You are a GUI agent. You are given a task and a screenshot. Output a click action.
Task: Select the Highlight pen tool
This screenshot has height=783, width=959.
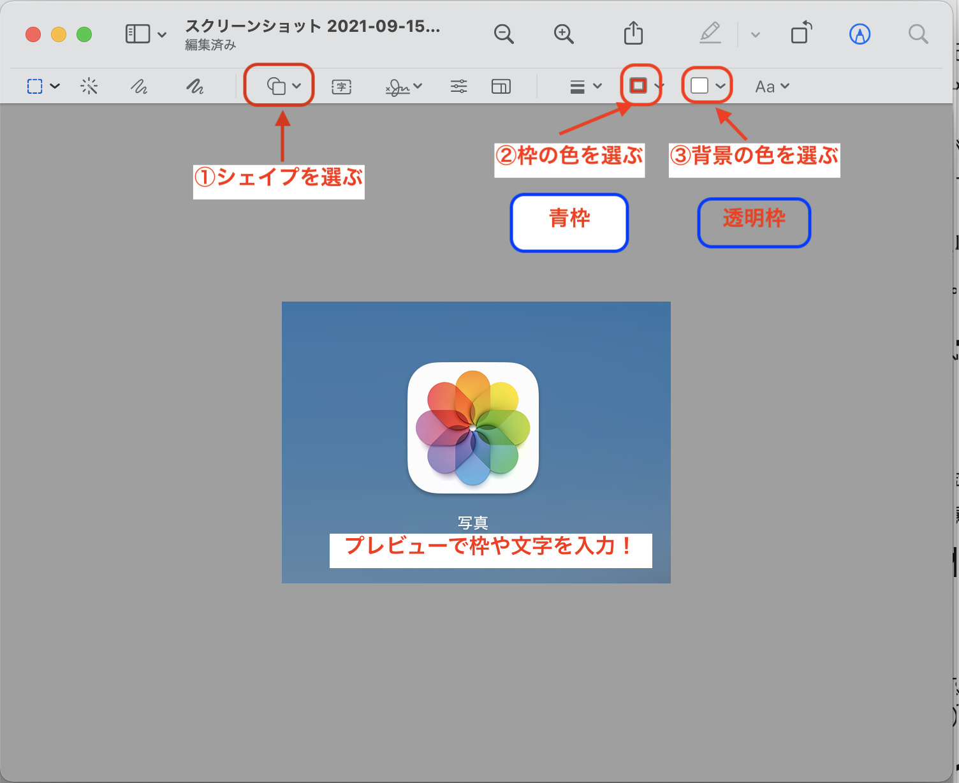tap(710, 33)
